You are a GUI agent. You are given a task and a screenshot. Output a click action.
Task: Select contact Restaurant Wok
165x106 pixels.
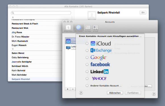click(x=36, y=28)
